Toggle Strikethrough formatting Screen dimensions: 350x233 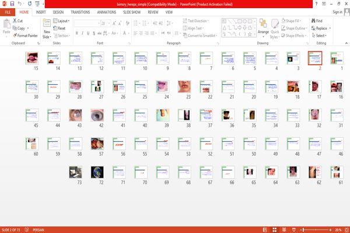coord(99,33)
